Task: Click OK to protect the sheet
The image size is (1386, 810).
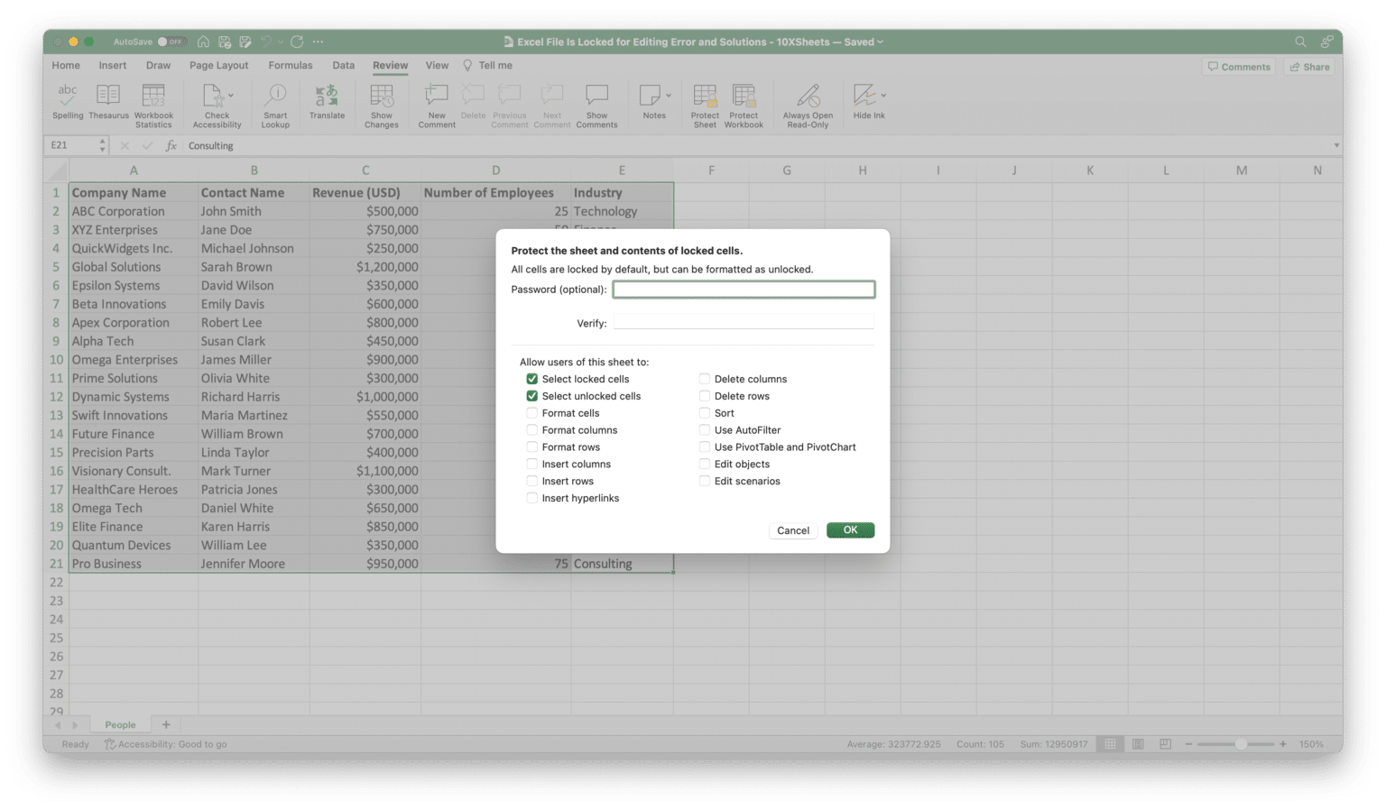Action: tap(849, 530)
